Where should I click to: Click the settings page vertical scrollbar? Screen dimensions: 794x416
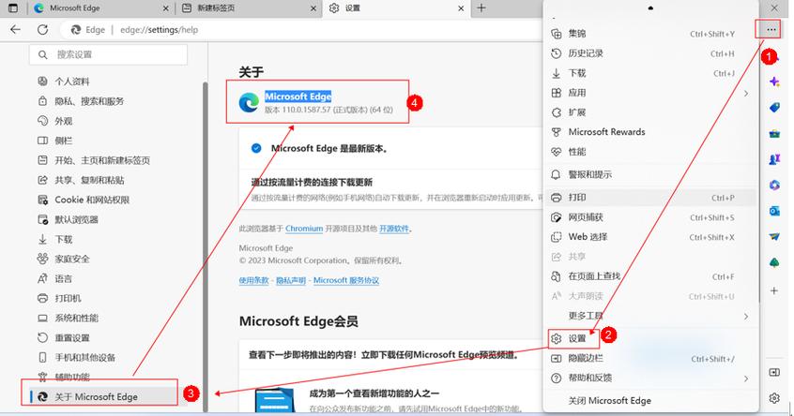point(206,246)
